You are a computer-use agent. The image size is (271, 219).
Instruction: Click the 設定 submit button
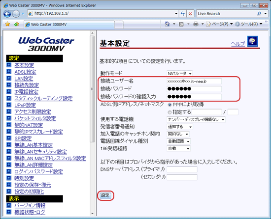[x=105, y=195]
